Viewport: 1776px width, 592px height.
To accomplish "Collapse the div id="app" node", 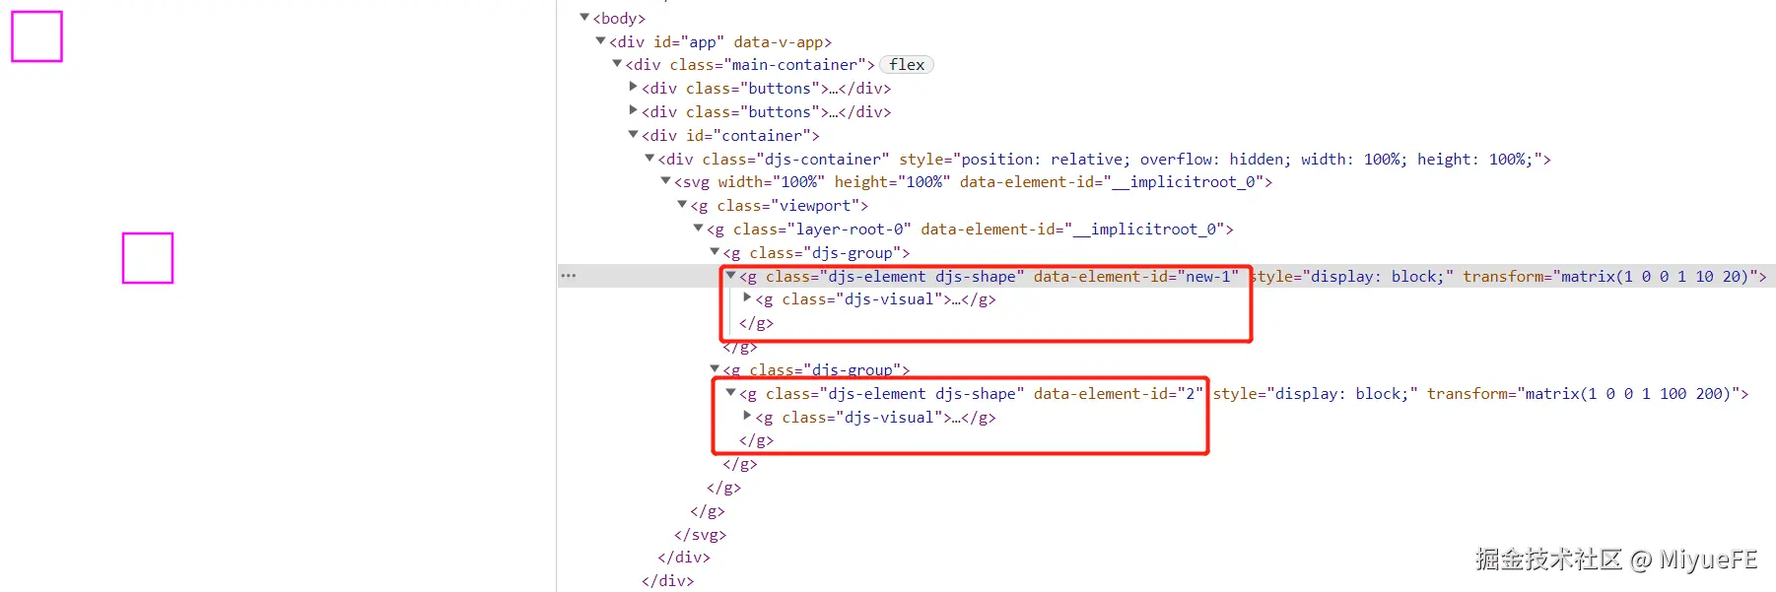I will (x=600, y=41).
